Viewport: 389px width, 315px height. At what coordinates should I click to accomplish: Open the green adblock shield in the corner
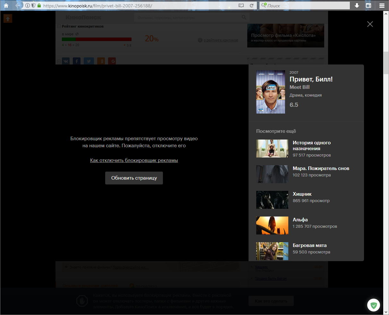coord(373,305)
